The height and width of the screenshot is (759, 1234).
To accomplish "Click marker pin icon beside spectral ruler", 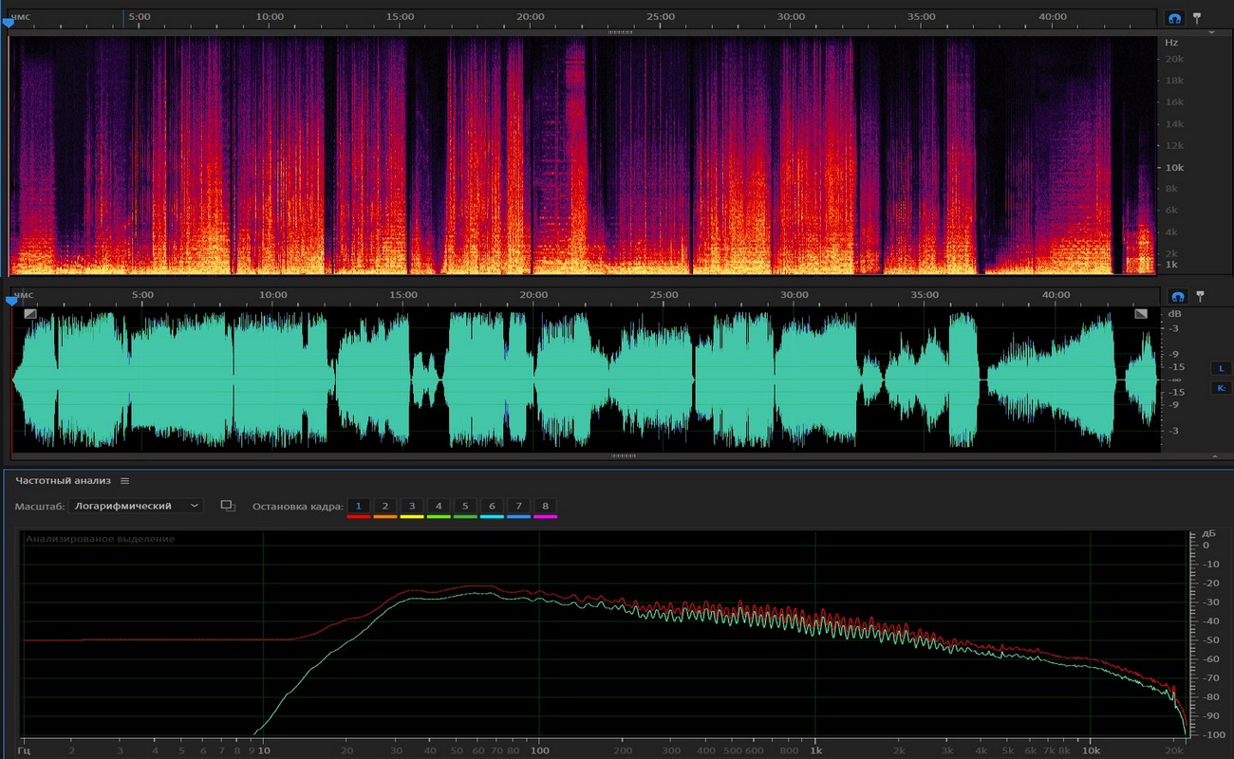I will (x=1197, y=18).
